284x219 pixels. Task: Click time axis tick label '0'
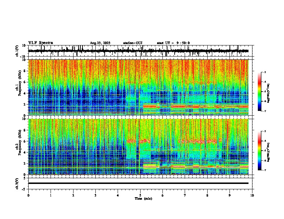pos(28,195)
